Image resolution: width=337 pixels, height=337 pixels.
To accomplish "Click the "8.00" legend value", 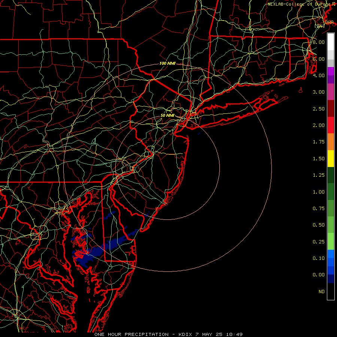I will pyautogui.click(x=319, y=42).
